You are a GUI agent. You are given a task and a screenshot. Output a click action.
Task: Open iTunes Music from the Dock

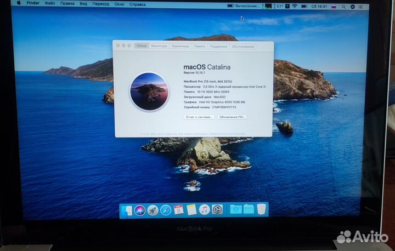[x=204, y=209]
